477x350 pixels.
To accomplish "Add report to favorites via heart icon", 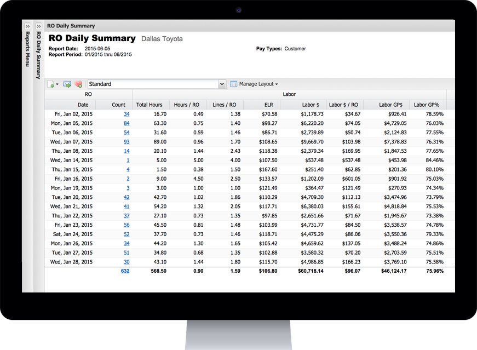I will [x=78, y=84].
